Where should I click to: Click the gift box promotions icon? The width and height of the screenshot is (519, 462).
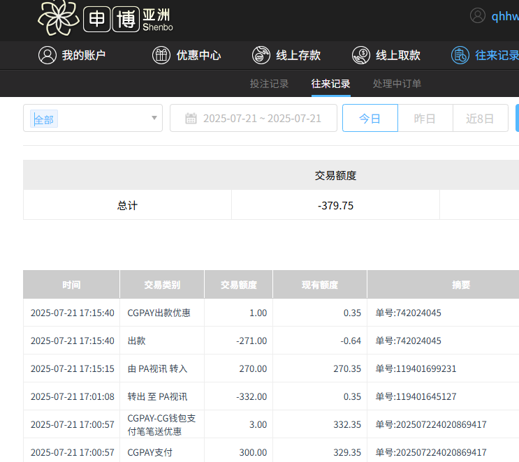click(161, 55)
